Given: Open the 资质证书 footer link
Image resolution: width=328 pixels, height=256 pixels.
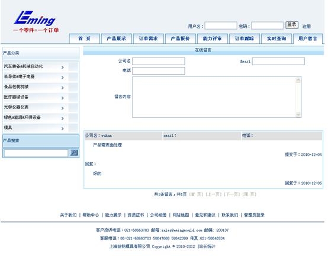Looking at the screenshot, I should pyautogui.click(x=136, y=215).
